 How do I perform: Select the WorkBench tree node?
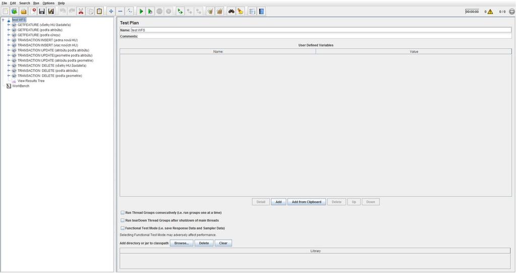[x=20, y=86]
